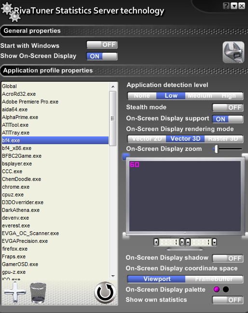Minimize window with down triangle icon

tap(234, 6)
